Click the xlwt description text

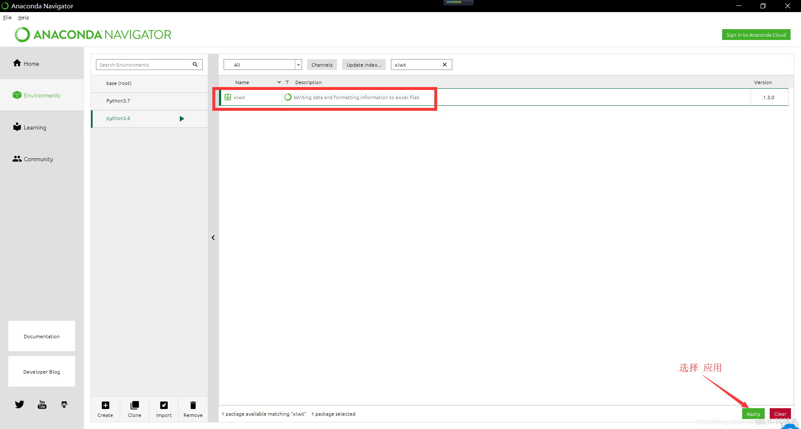coord(356,97)
